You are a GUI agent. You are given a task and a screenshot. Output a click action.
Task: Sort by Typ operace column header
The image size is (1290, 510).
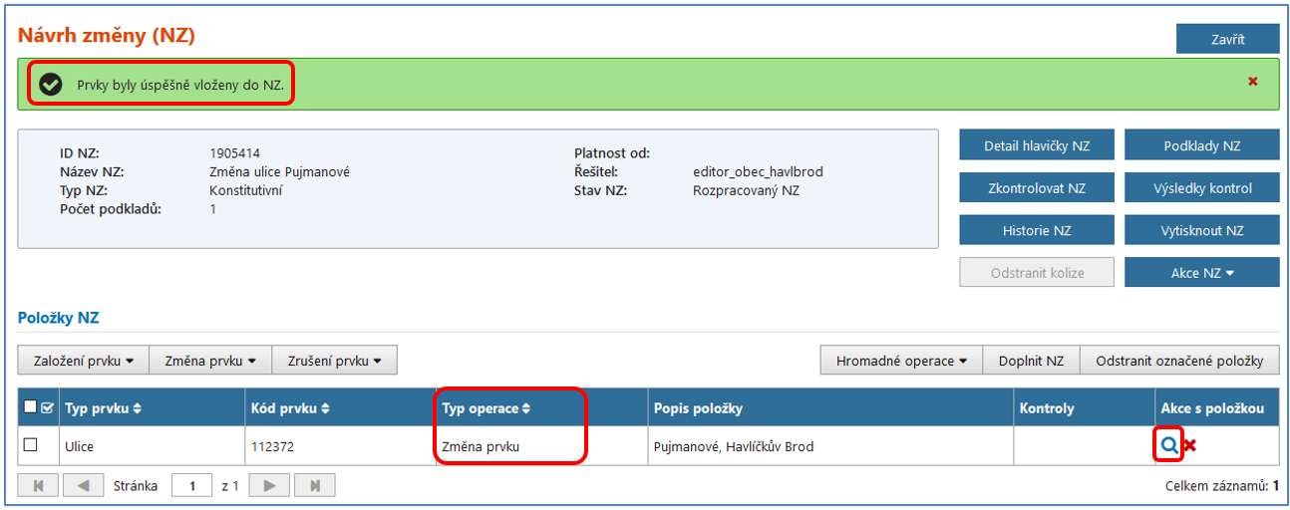486,408
